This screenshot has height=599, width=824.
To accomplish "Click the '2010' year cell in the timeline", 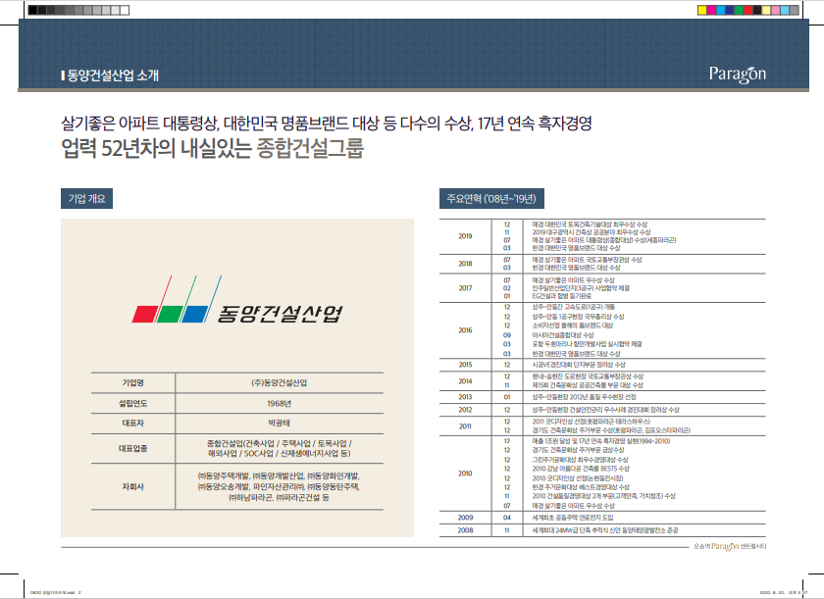I will point(465,474).
